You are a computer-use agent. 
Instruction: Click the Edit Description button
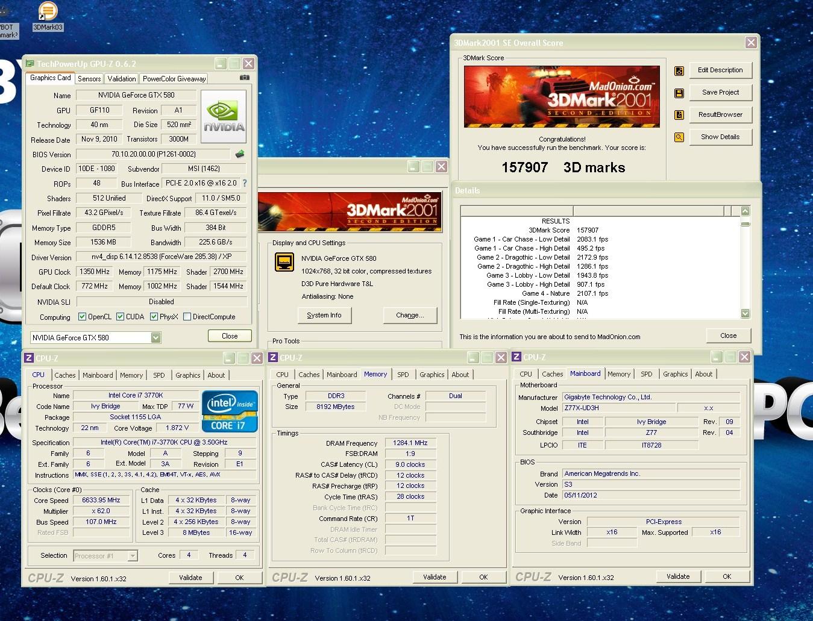point(720,70)
